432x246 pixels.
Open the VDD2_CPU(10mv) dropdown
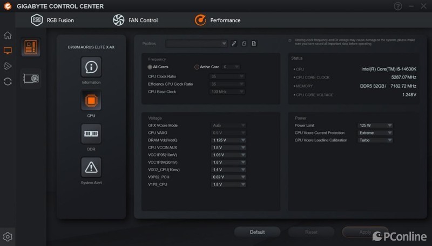[228, 170]
